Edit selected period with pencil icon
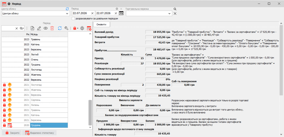 pyautogui.click(x=39, y=28)
